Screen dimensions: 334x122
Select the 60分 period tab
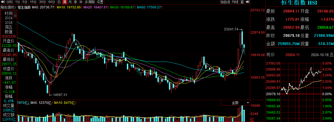pos(52,2)
